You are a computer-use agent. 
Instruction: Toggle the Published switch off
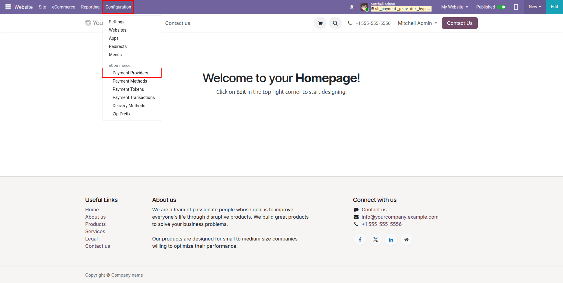tap(502, 7)
